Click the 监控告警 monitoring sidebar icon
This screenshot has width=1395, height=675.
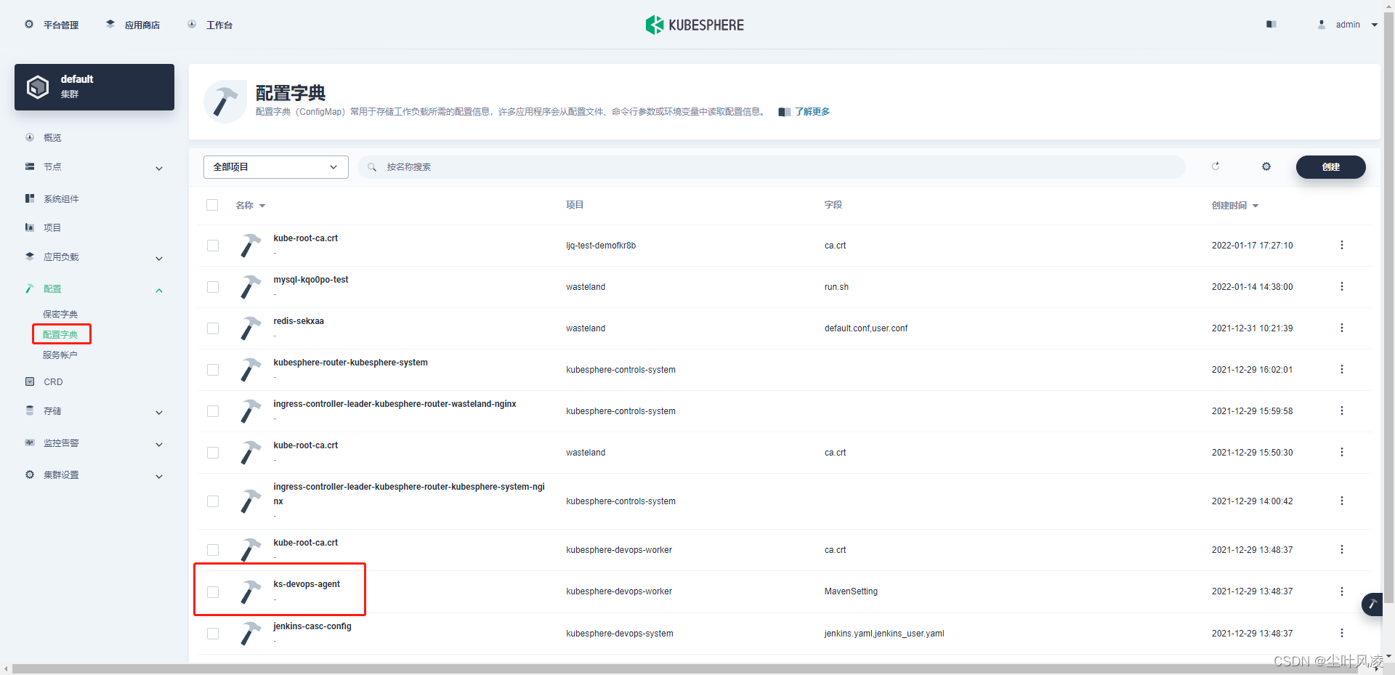[30, 442]
